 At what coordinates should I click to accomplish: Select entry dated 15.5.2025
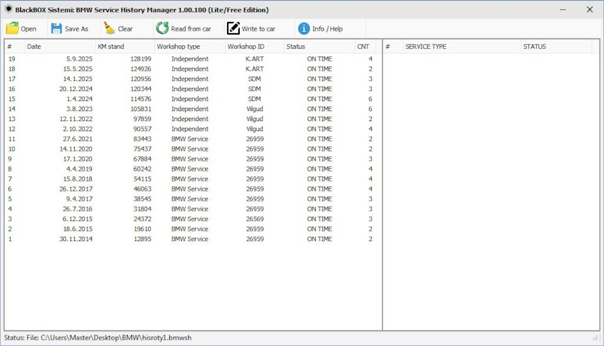[x=190, y=69]
